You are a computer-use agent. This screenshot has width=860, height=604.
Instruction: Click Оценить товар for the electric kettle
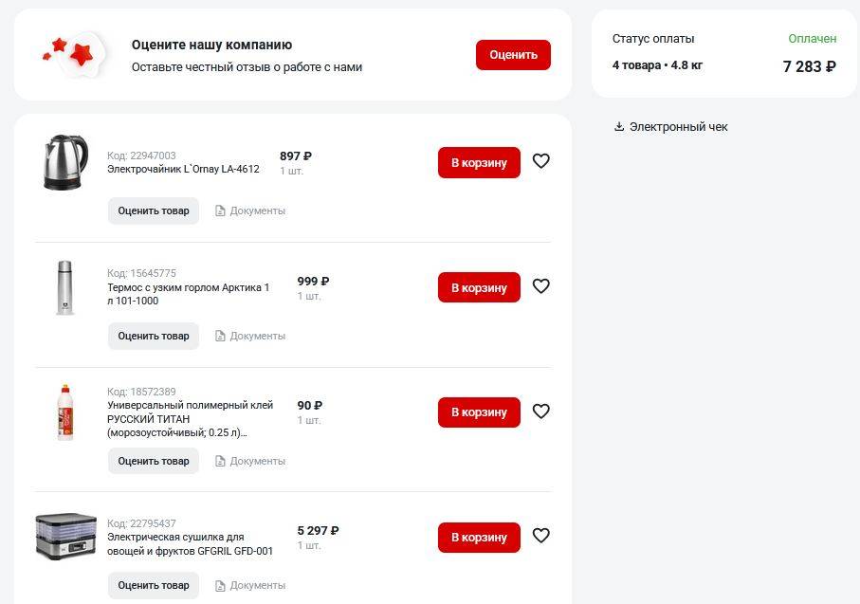[x=153, y=211]
